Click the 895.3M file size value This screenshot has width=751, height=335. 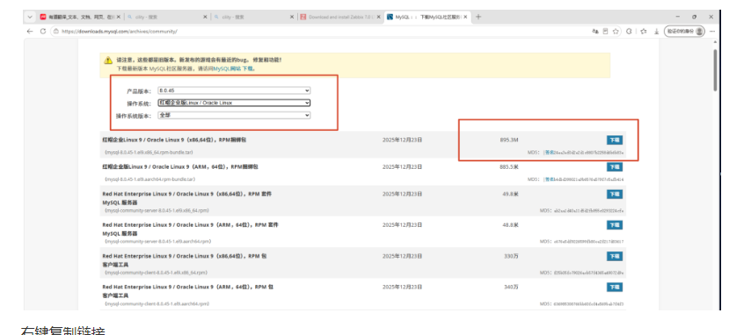click(508, 140)
